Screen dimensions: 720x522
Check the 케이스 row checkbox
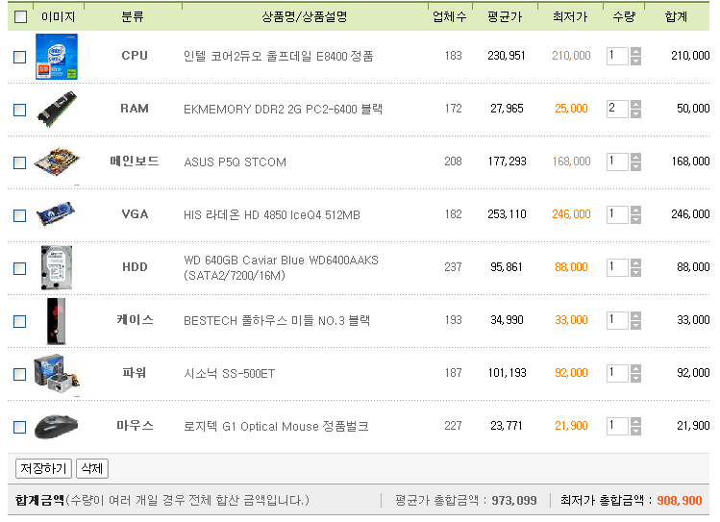20,321
